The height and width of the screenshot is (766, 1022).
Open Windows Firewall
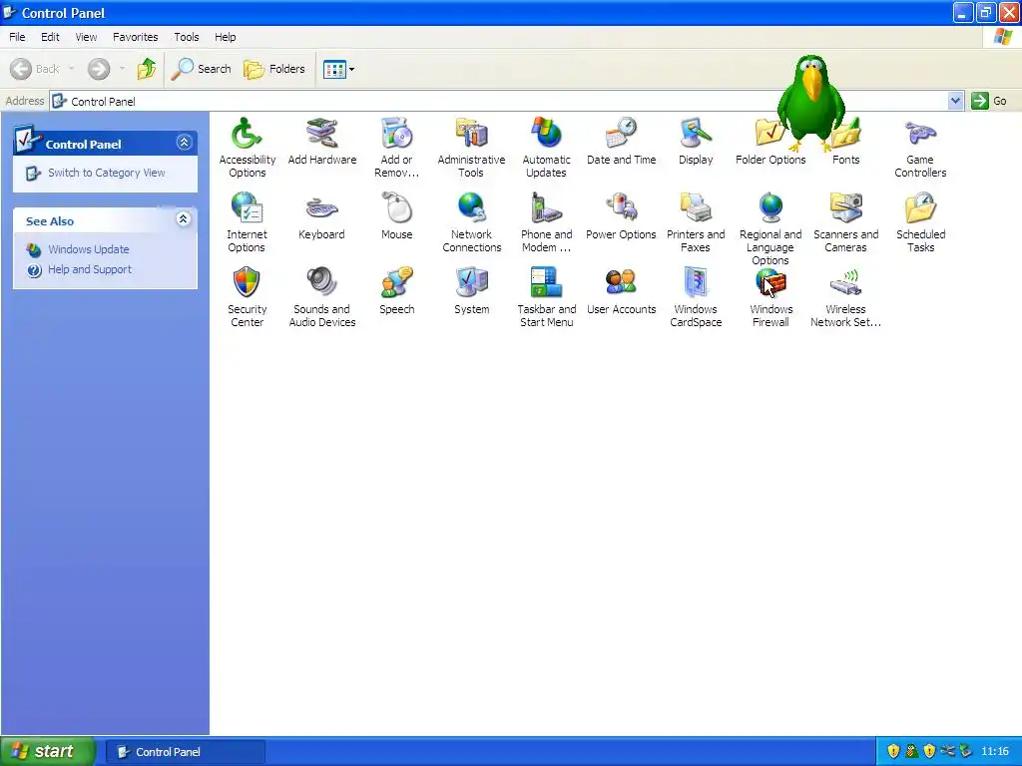pos(770,297)
